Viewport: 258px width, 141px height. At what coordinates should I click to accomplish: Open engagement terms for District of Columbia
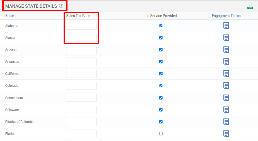tap(226, 122)
